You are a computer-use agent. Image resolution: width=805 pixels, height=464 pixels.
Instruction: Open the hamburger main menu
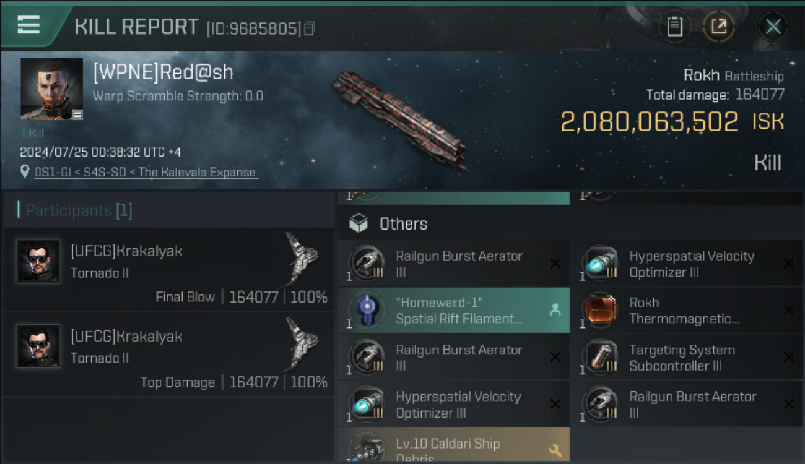28,25
